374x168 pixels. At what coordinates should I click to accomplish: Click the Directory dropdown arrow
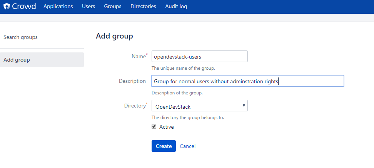[244, 106]
